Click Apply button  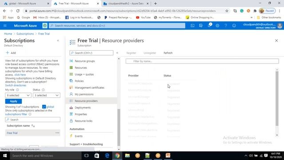[13, 101]
